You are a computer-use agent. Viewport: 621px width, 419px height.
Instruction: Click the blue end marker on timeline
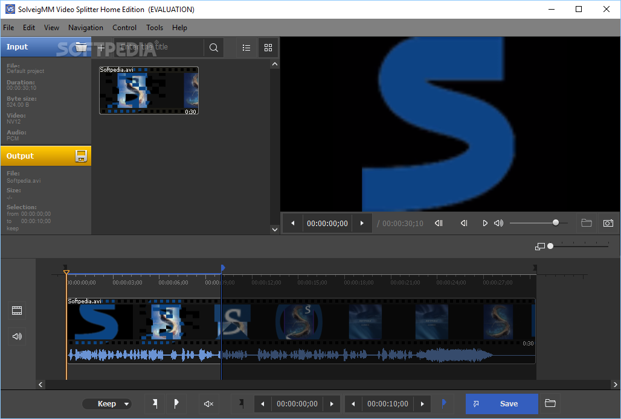[223, 268]
